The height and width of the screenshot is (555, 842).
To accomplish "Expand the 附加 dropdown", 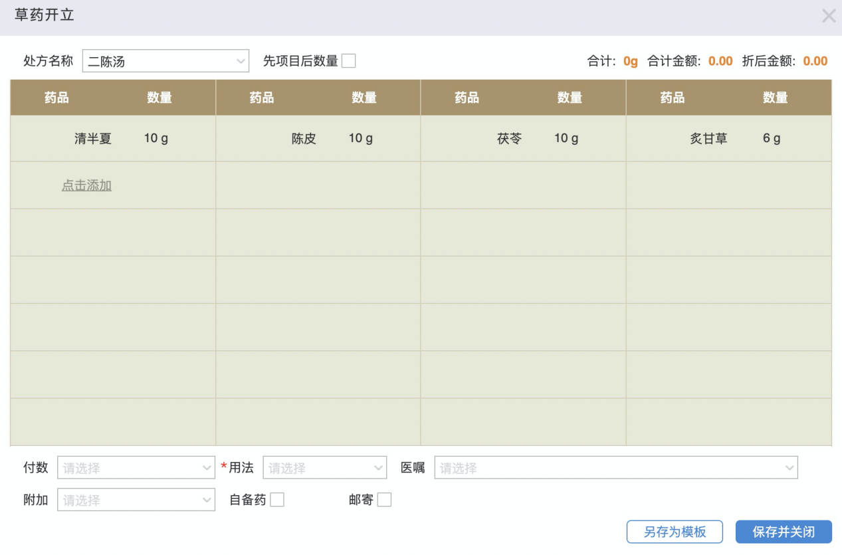I will 136,499.
